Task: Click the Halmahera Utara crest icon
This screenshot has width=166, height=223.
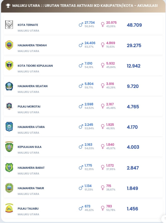Action: pos(9,127)
